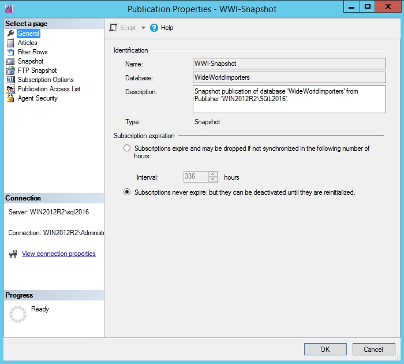Click the blue Help question mark icon
The image size is (404, 364).
(154, 28)
